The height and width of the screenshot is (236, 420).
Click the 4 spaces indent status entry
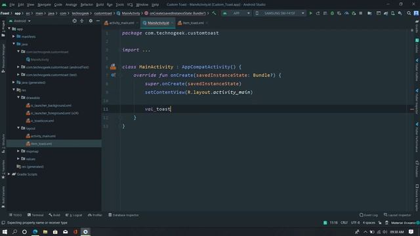point(369,223)
